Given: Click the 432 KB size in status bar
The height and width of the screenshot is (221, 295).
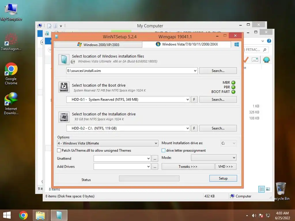Looking at the screenshot, I should point(210,196).
